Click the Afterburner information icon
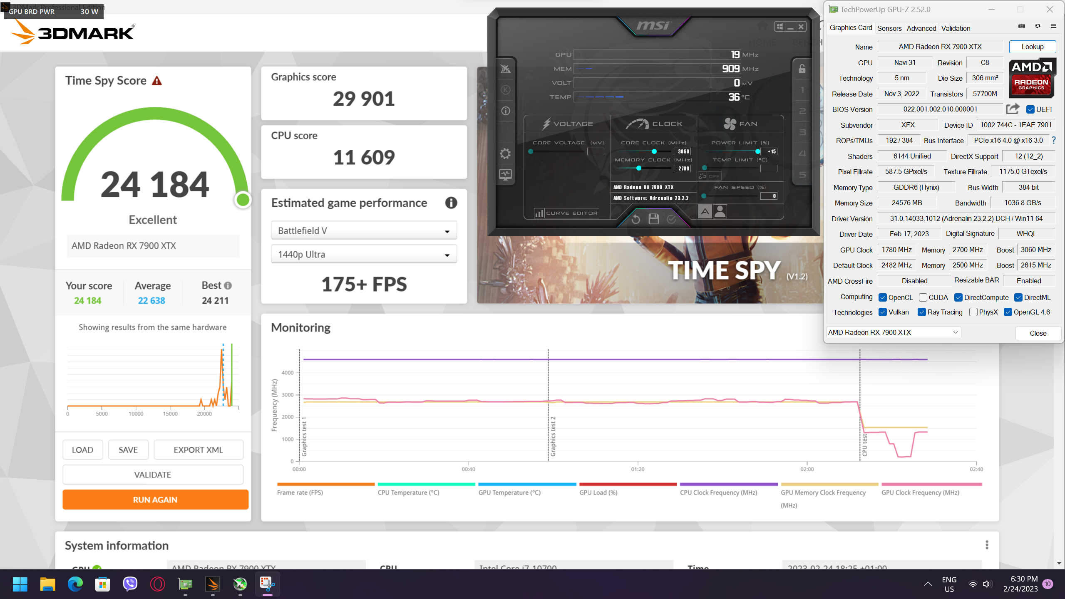The image size is (1065, 599). (505, 111)
